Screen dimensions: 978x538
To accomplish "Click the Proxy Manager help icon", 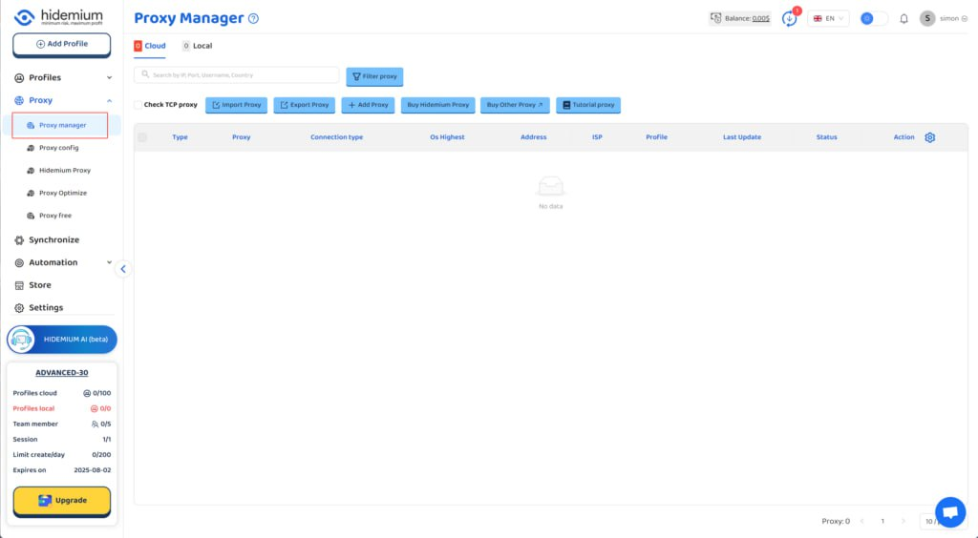I will pos(253,19).
